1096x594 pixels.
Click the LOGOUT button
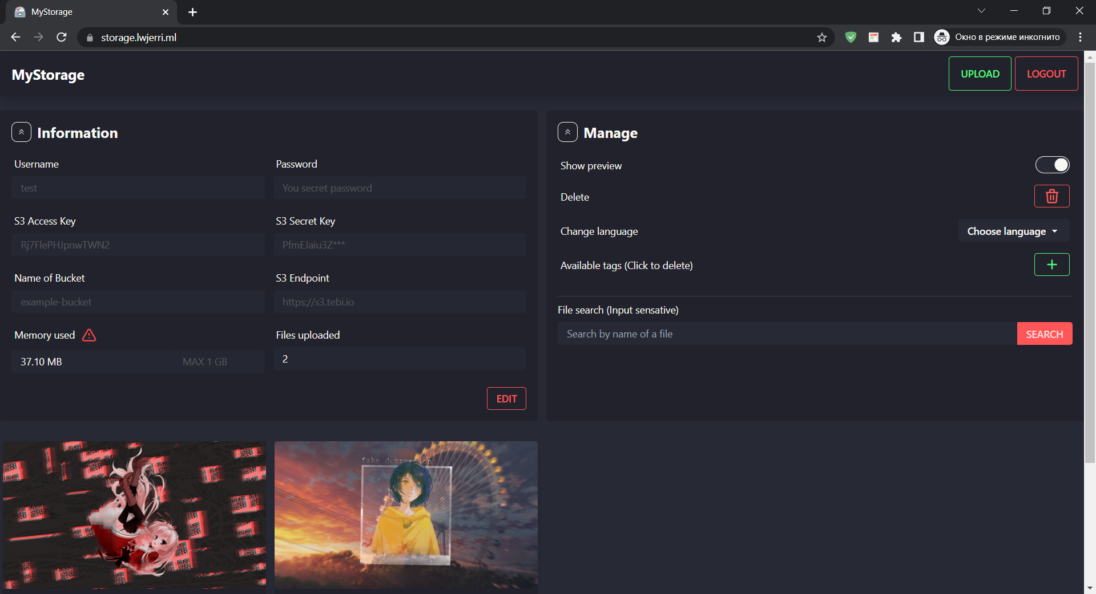click(x=1046, y=74)
